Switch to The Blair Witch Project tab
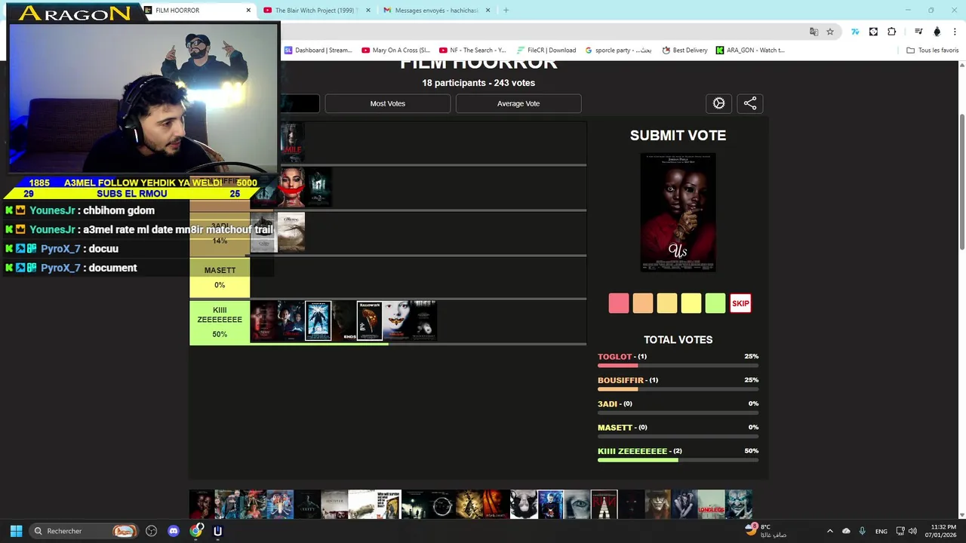The width and height of the screenshot is (966, 543). [317, 11]
